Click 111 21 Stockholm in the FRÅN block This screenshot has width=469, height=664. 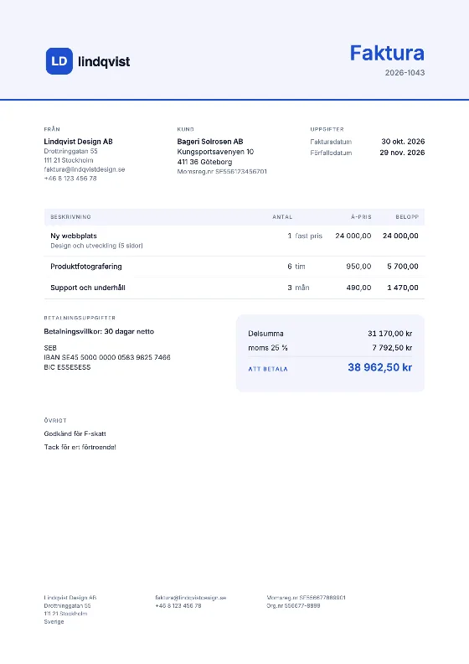pyautogui.click(x=69, y=160)
